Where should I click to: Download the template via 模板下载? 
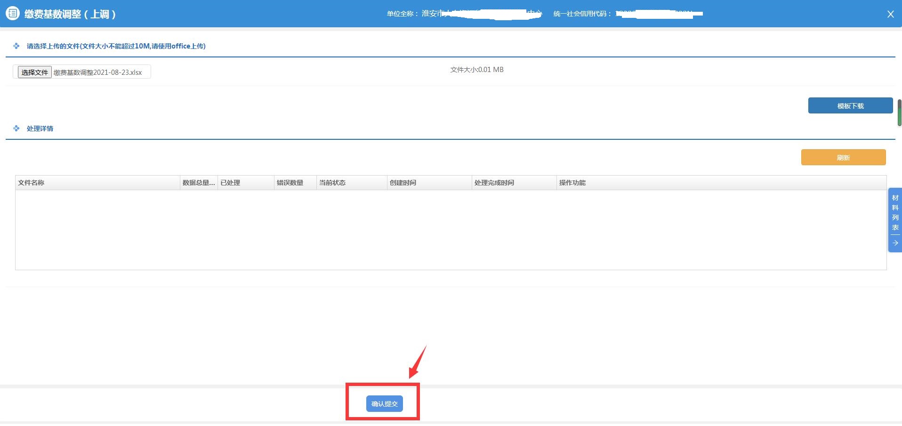pos(850,106)
